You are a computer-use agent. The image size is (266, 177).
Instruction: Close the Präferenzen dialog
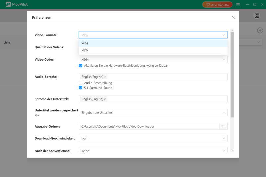coord(233,17)
